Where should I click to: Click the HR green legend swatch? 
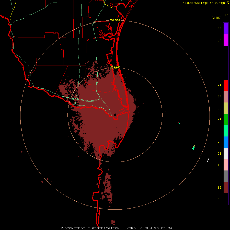pyautogui.click(x=226, y=120)
